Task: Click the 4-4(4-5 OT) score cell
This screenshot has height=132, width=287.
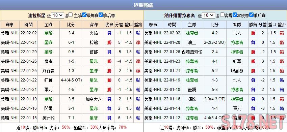Action: click(x=71, y=80)
